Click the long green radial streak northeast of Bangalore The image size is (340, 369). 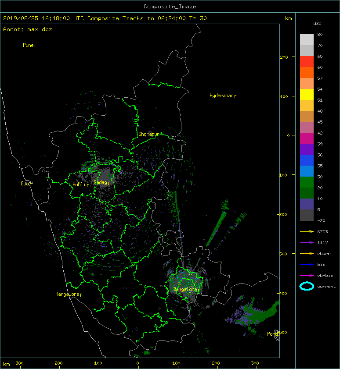[x=216, y=229]
